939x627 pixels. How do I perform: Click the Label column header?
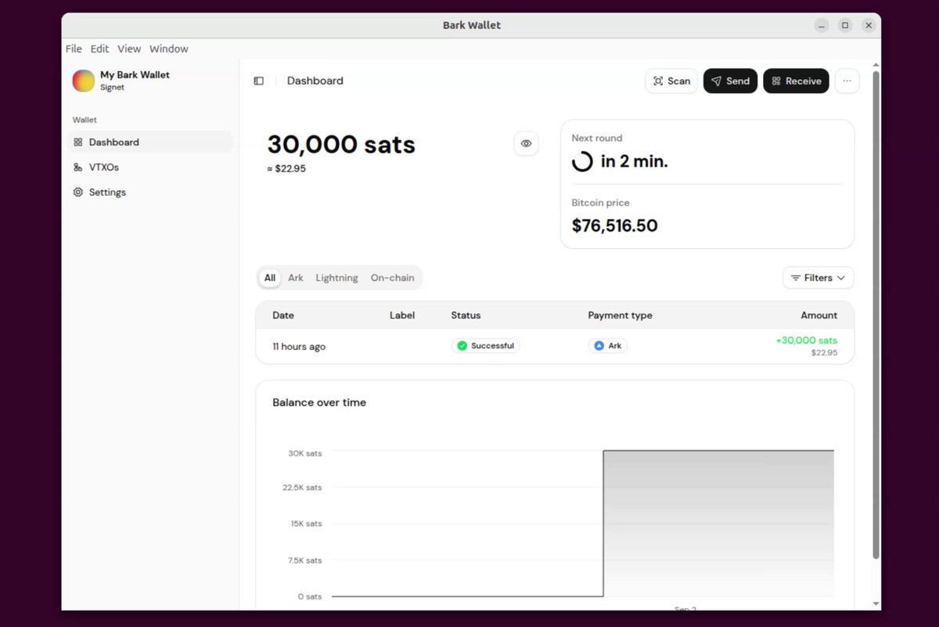point(402,315)
